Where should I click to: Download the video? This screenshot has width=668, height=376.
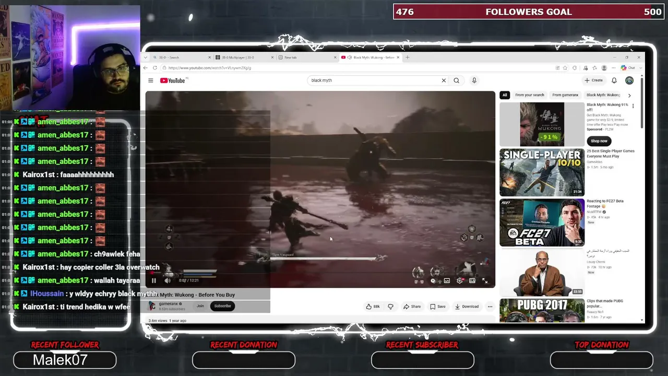tap(467, 307)
